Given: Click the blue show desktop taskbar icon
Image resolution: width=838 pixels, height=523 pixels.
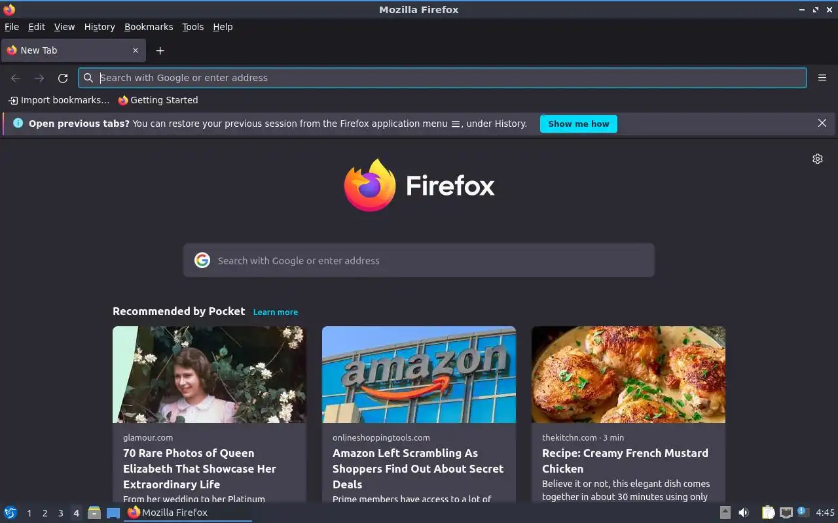Looking at the screenshot, I should pyautogui.click(x=113, y=513).
